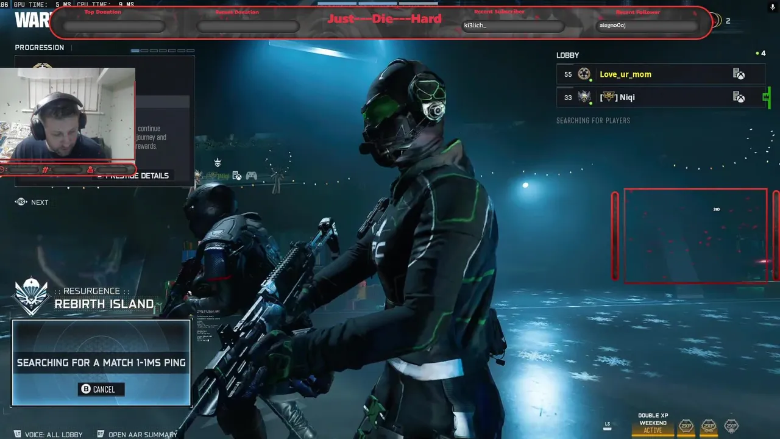780x439 pixels.
Task: Click the gamepad icon above squadmate
Action: tap(251, 176)
